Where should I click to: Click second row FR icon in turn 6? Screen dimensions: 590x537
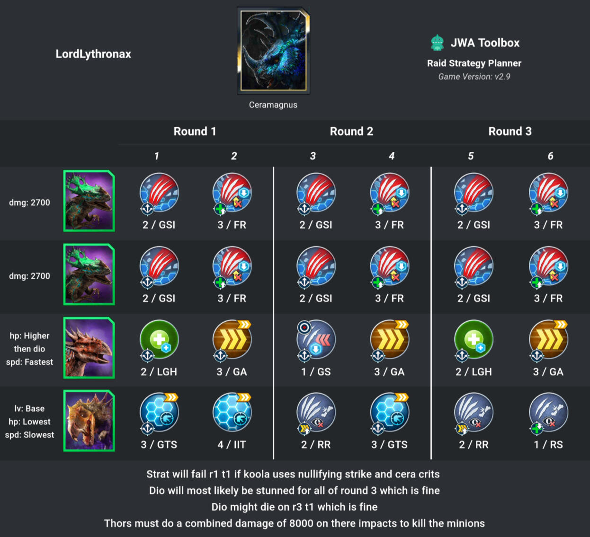pyautogui.click(x=548, y=266)
